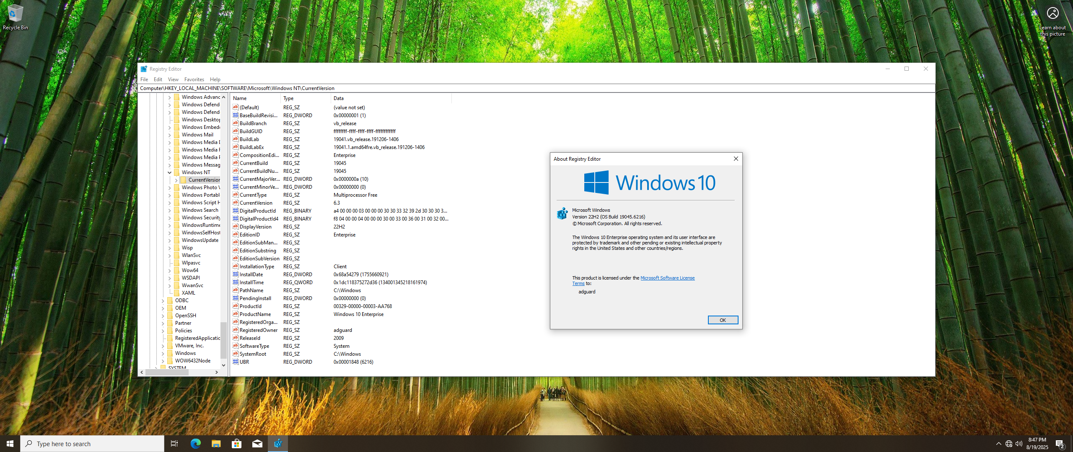Collapse the Windows NT tree node
The height and width of the screenshot is (452, 1073).
(169, 172)
